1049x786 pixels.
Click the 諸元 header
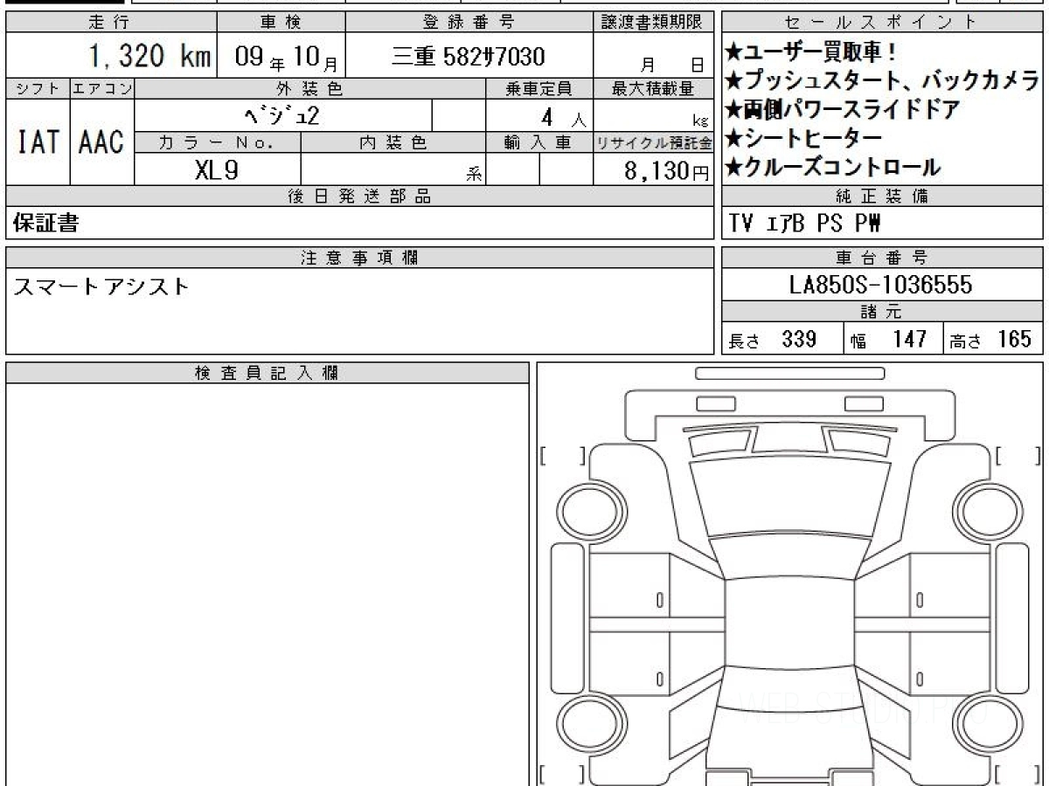click(x=881, y=312)
